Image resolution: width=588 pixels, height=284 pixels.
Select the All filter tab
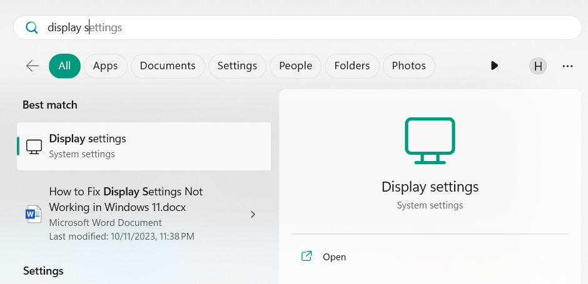tap(64, 66)
